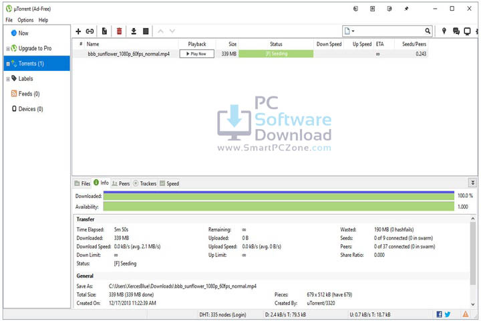The height and width of the screenshot is (321, 481).
Task: Sort by the ETA column header
Action: 379,44
